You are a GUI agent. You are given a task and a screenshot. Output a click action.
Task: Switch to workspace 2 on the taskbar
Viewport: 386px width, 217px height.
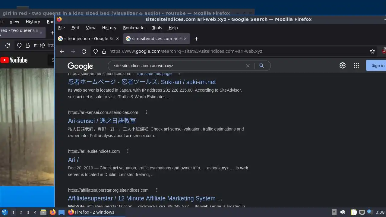point(21,212)
